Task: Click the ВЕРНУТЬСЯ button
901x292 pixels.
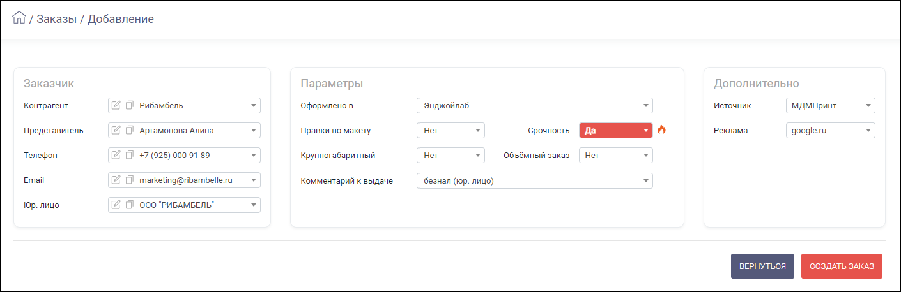Action: coord(762,266)
